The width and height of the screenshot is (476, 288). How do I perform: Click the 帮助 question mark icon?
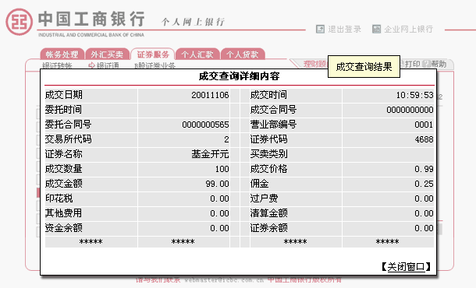tap(427, 64)
